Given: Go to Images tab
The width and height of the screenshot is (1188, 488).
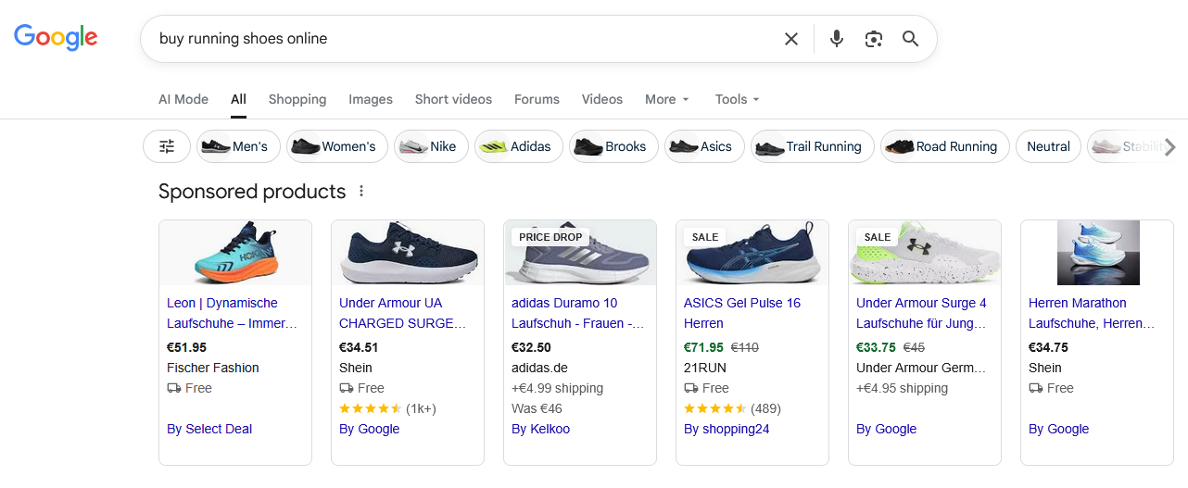Looking at the screenshot, I should coord(371,99).
